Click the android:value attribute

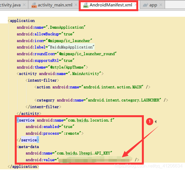(40, 160)
